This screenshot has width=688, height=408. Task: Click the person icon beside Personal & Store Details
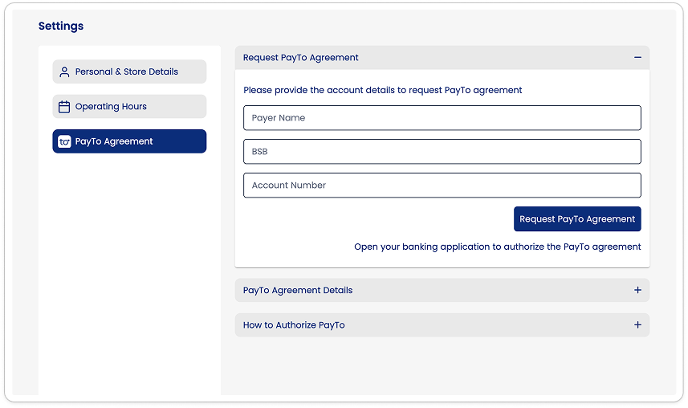coord(64,71)
